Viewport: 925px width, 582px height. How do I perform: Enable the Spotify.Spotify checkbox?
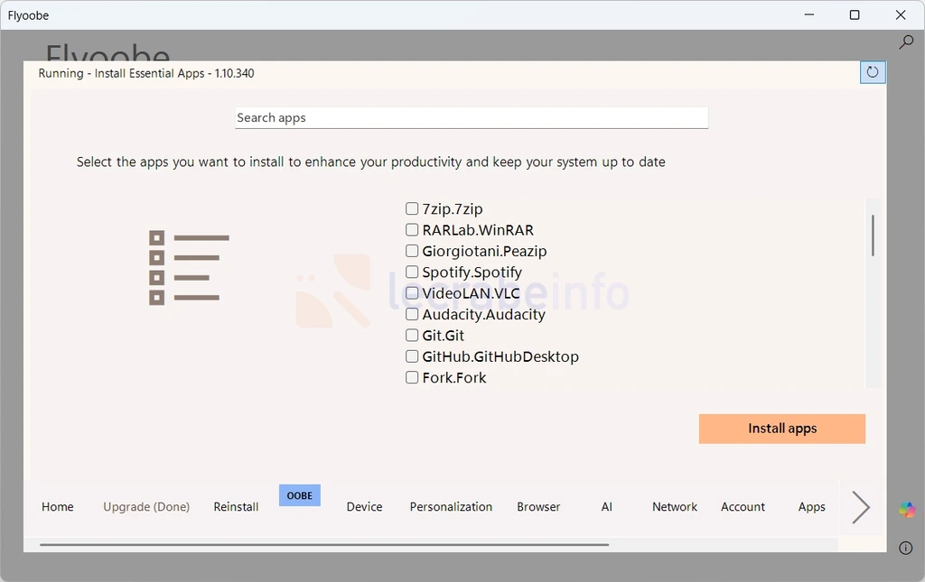click(412, 272)
